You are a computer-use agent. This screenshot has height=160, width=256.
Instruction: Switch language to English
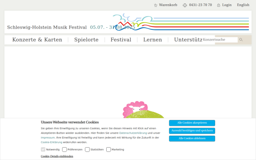click(243, 5)
